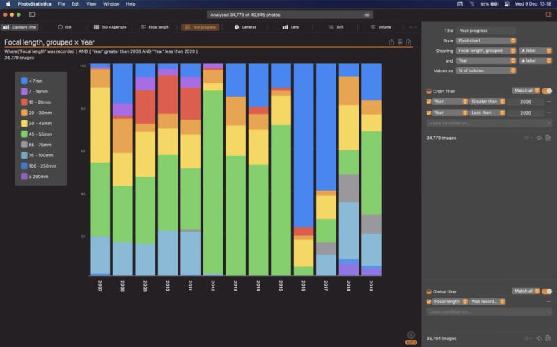Click the Chart filter collapse icon

tap(429, 91)
